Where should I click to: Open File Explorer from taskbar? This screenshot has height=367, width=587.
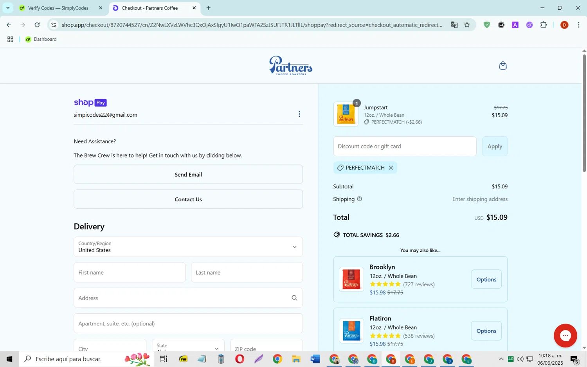[x=296, y=359]
